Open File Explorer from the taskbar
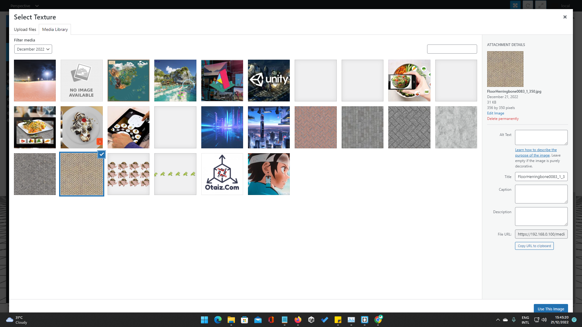 click(x=231, y=320)
